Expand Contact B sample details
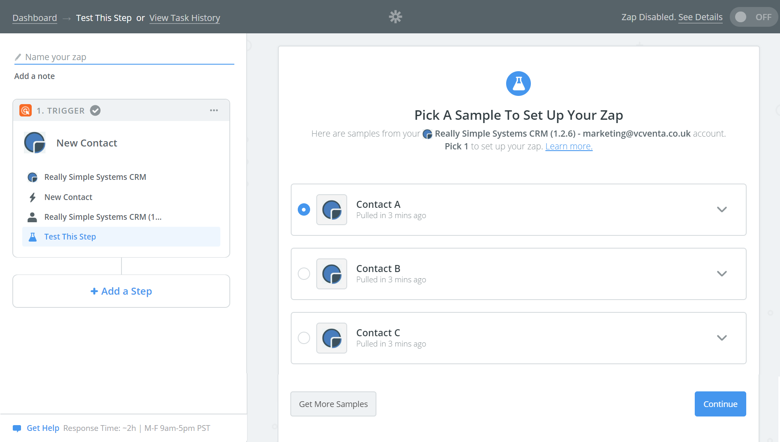780x442 pixels. tap(722, 274)
